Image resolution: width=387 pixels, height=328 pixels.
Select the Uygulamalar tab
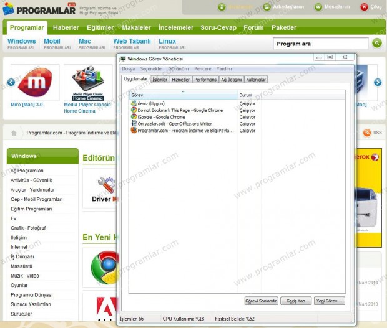135,79
